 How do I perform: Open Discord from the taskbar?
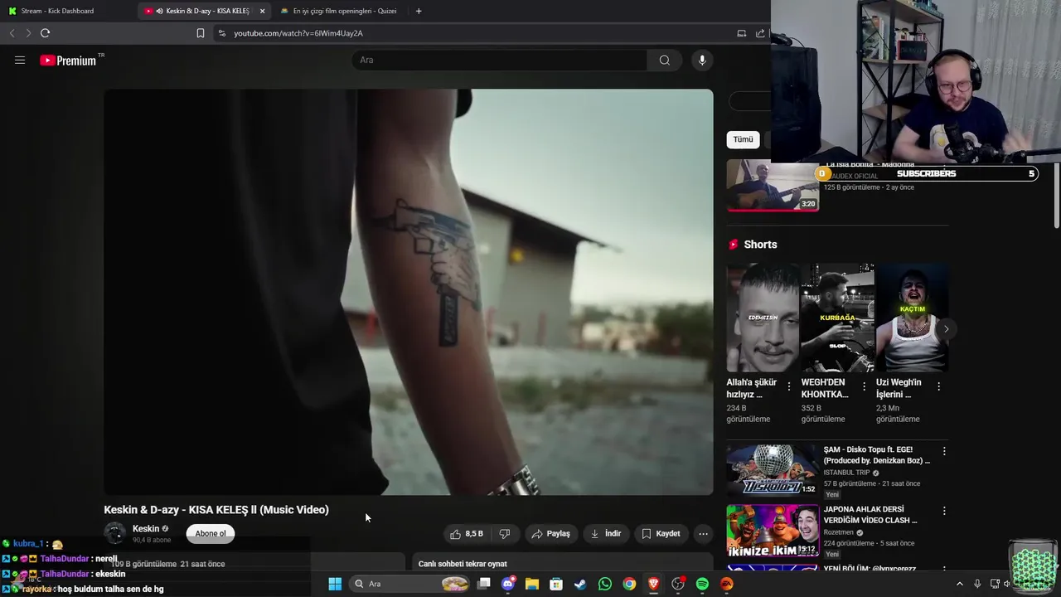pos(508,584)
